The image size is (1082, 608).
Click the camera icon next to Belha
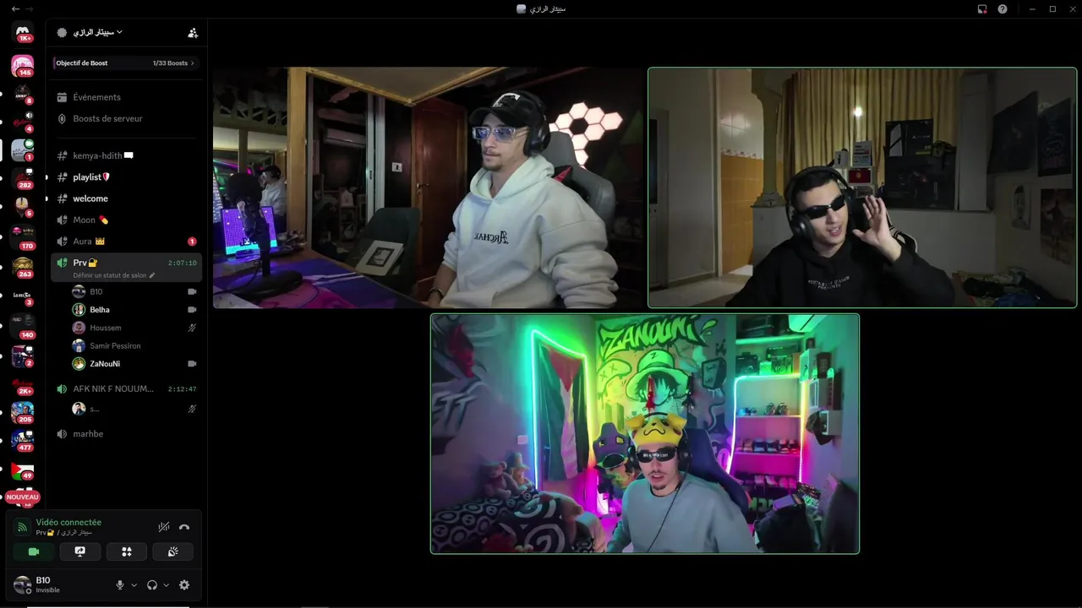coord(192,310)
